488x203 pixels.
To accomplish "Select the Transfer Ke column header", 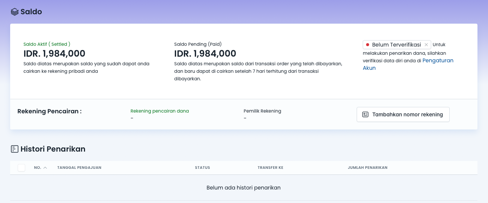I will tap(270, 168).
